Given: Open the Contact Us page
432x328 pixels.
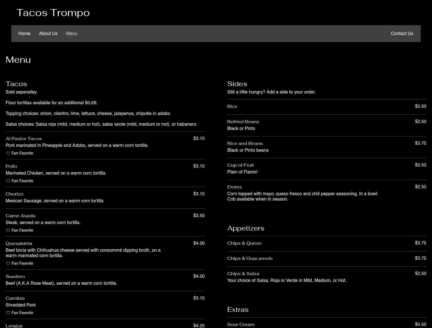Looking at the screenshot, I should click(402, 34).
